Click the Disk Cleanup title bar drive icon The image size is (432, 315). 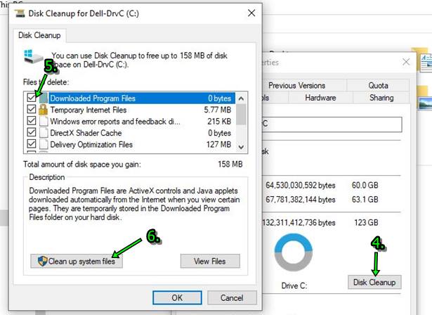pos(20,13)
